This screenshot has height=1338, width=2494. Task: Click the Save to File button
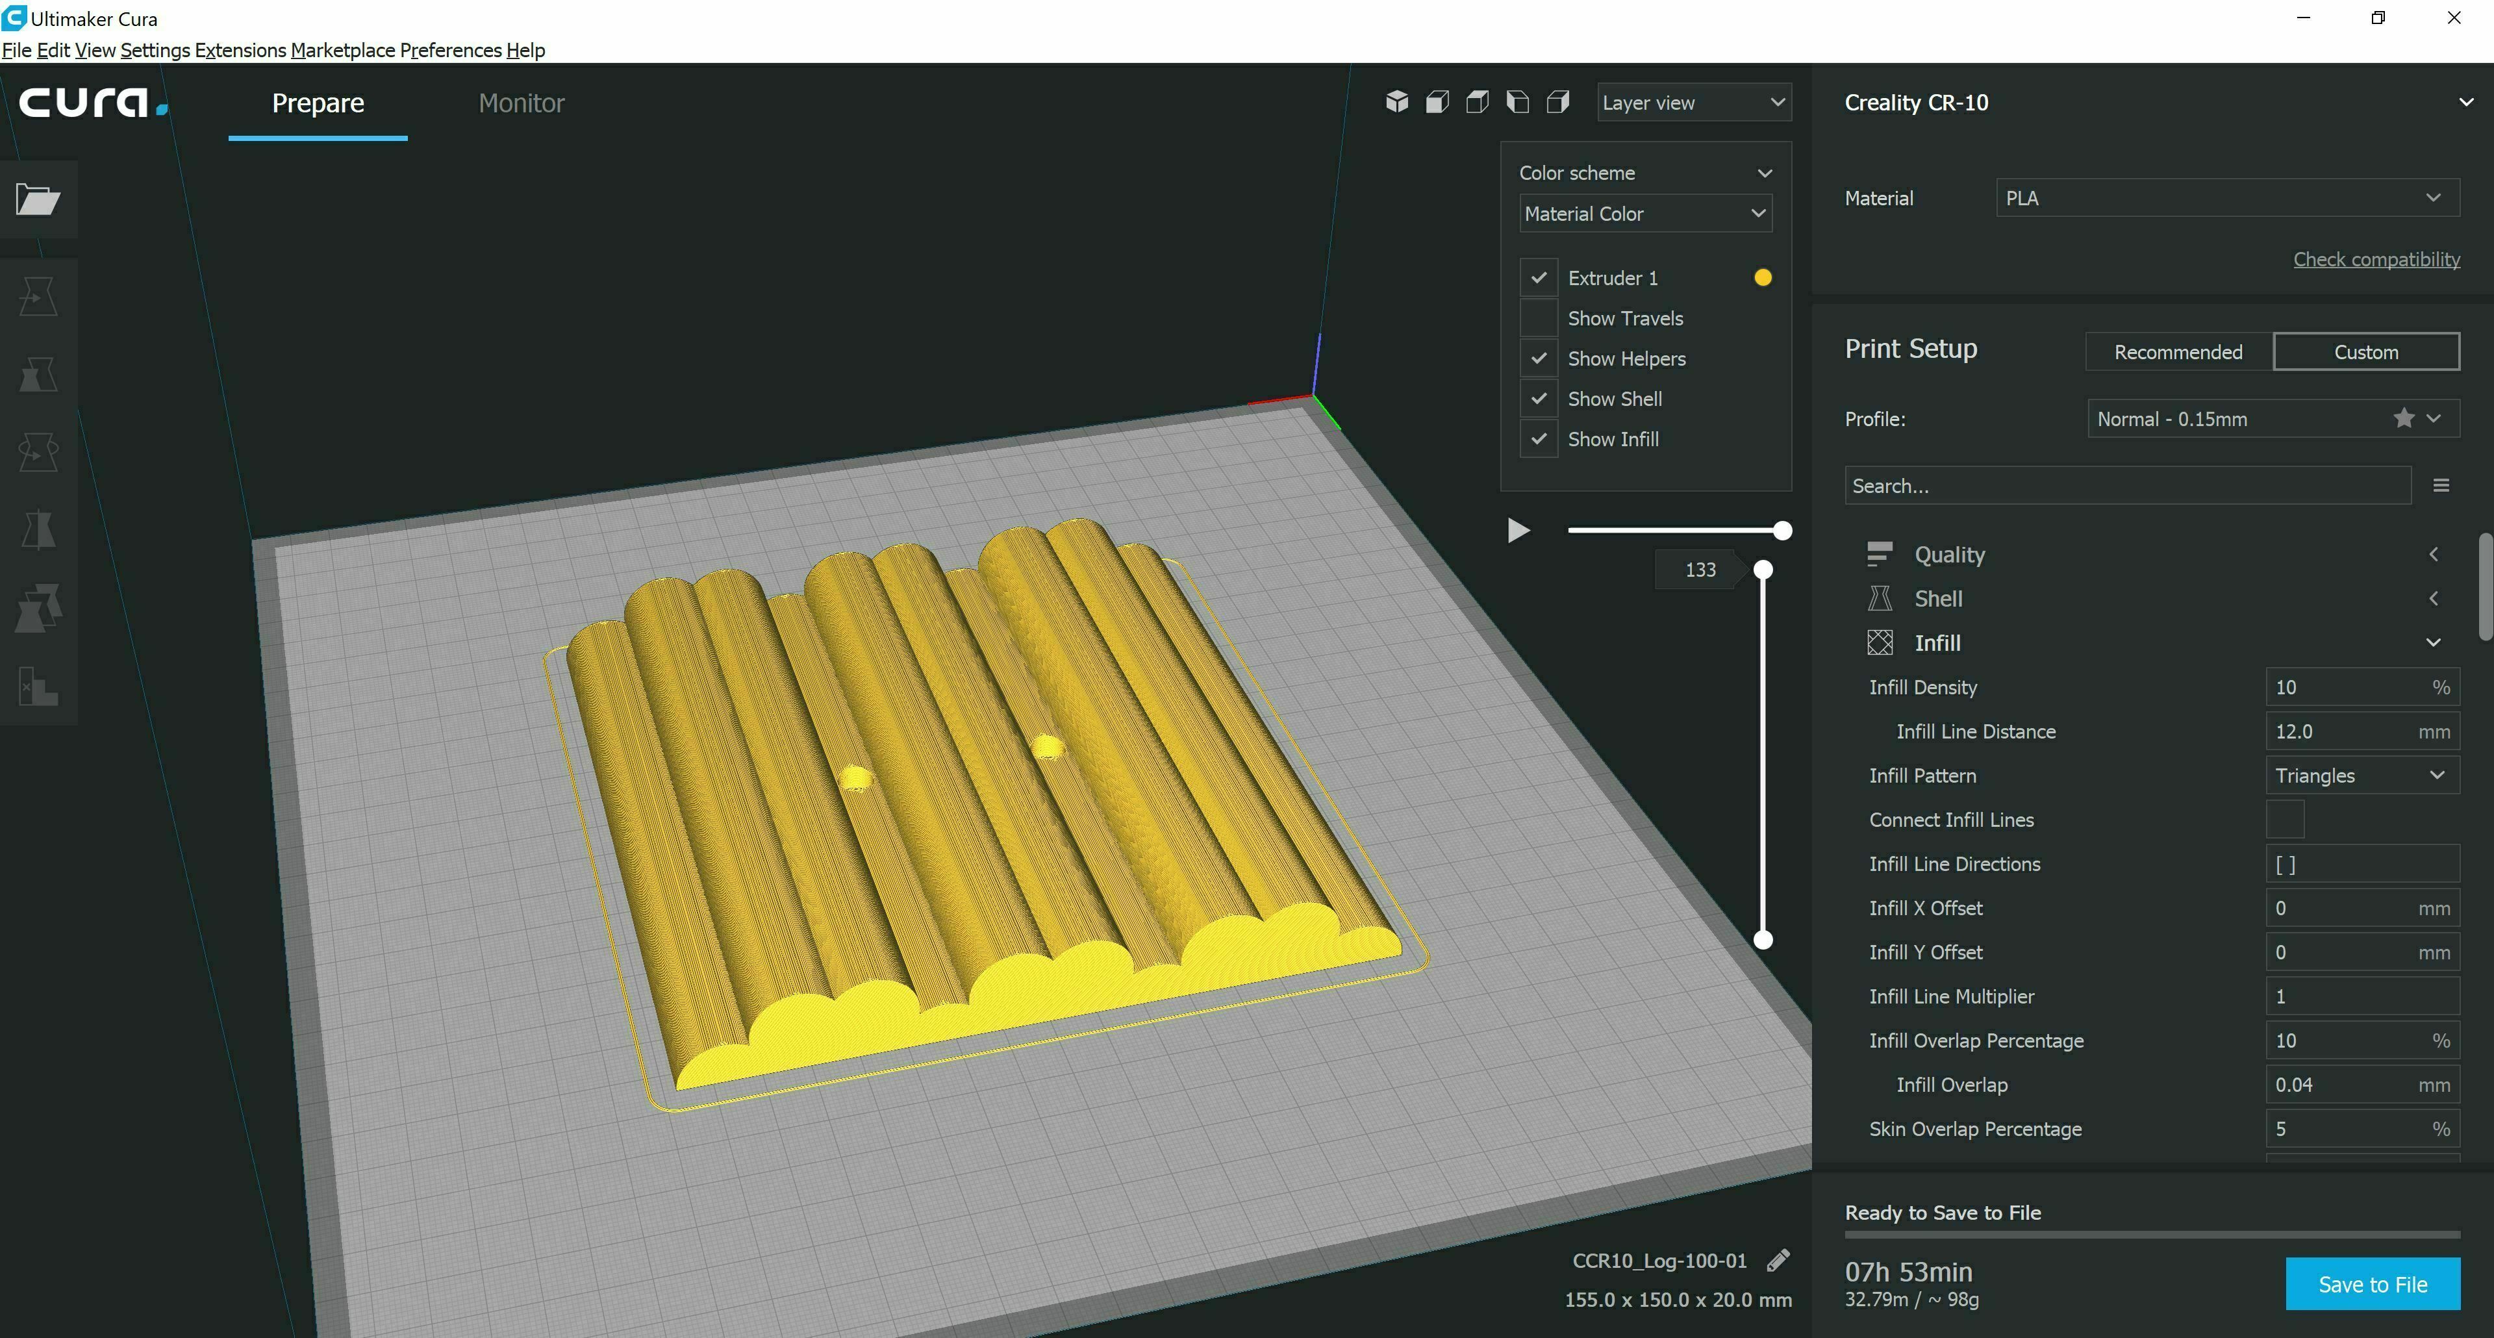tap(2372, 1284)
